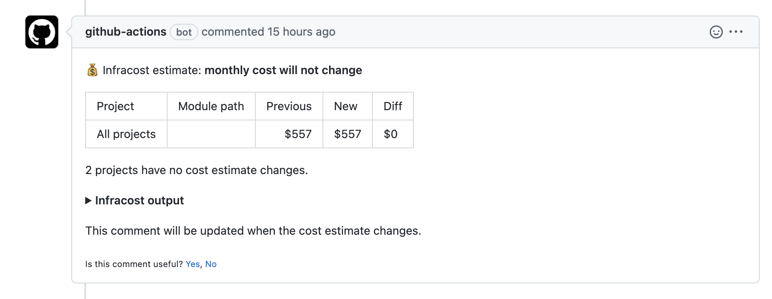
Task: Add a reaction with smiley icon
Action: 716,32
